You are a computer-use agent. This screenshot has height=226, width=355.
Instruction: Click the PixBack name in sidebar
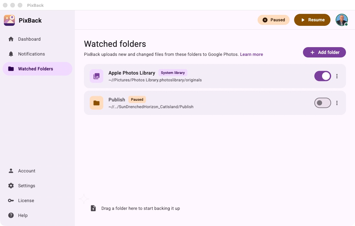[30, 20]
